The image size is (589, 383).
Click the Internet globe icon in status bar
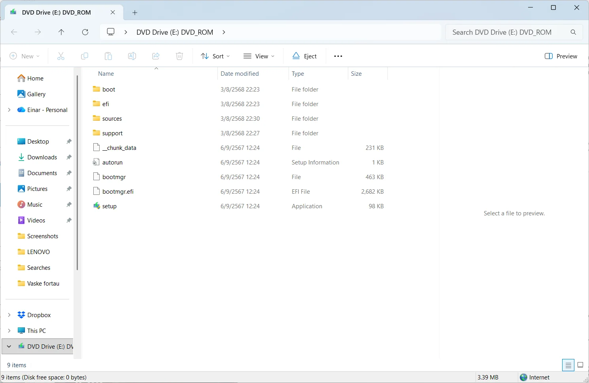523,377
